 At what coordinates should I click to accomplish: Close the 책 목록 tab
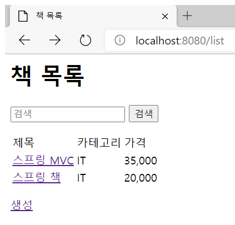(x=165, y=16)
